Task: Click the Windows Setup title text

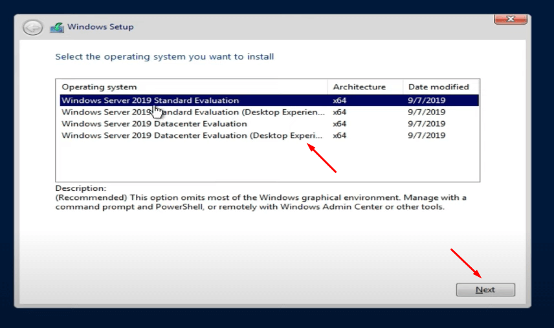Action: tap(100, 27)
